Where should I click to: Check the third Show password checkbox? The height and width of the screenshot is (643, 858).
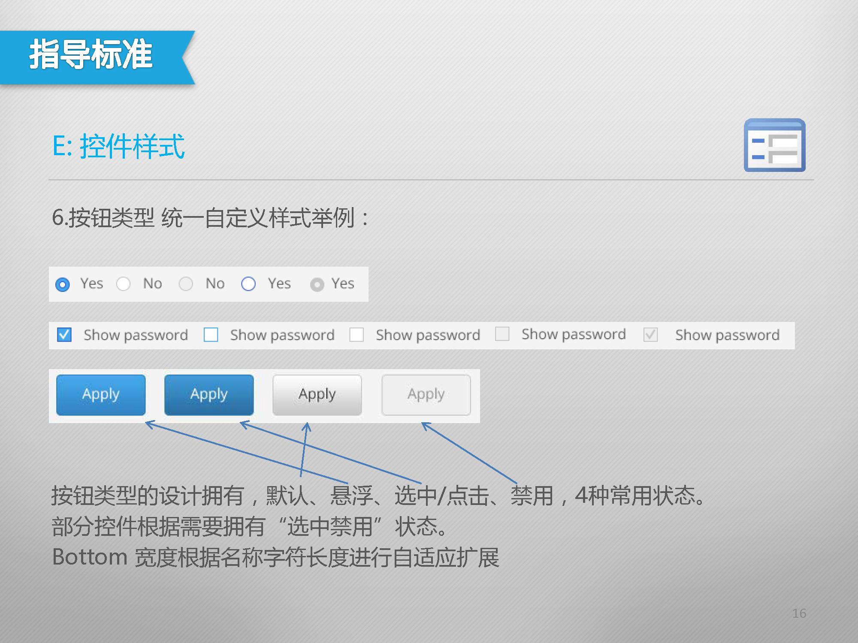pos(356,335)
